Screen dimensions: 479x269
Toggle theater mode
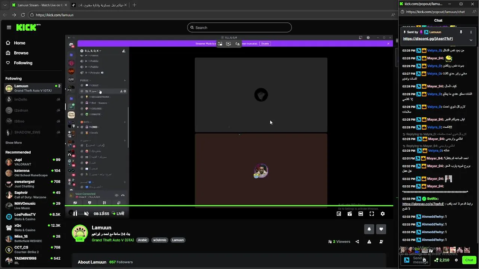361,214
